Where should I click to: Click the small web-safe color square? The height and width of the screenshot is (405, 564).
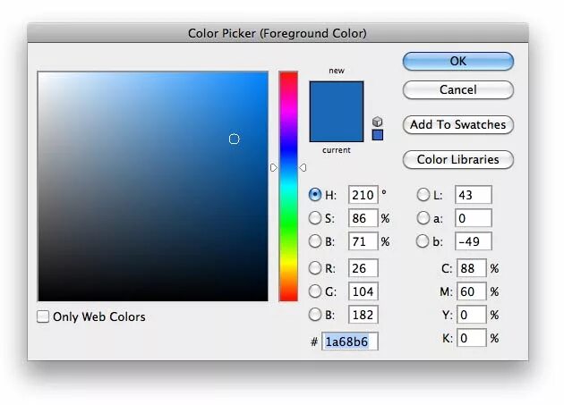pyautogui.click(x=377, y=135)
